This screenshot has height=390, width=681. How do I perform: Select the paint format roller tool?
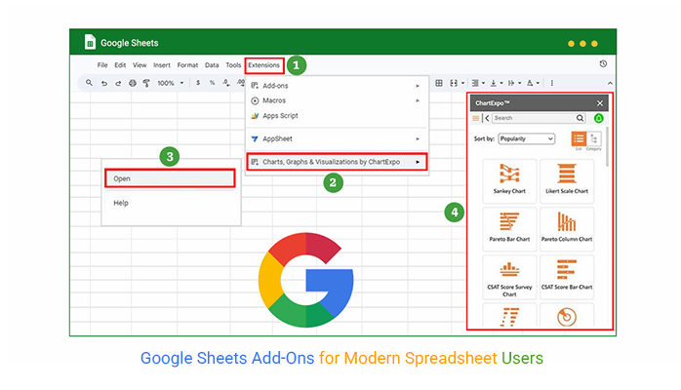tap(146, 83)
